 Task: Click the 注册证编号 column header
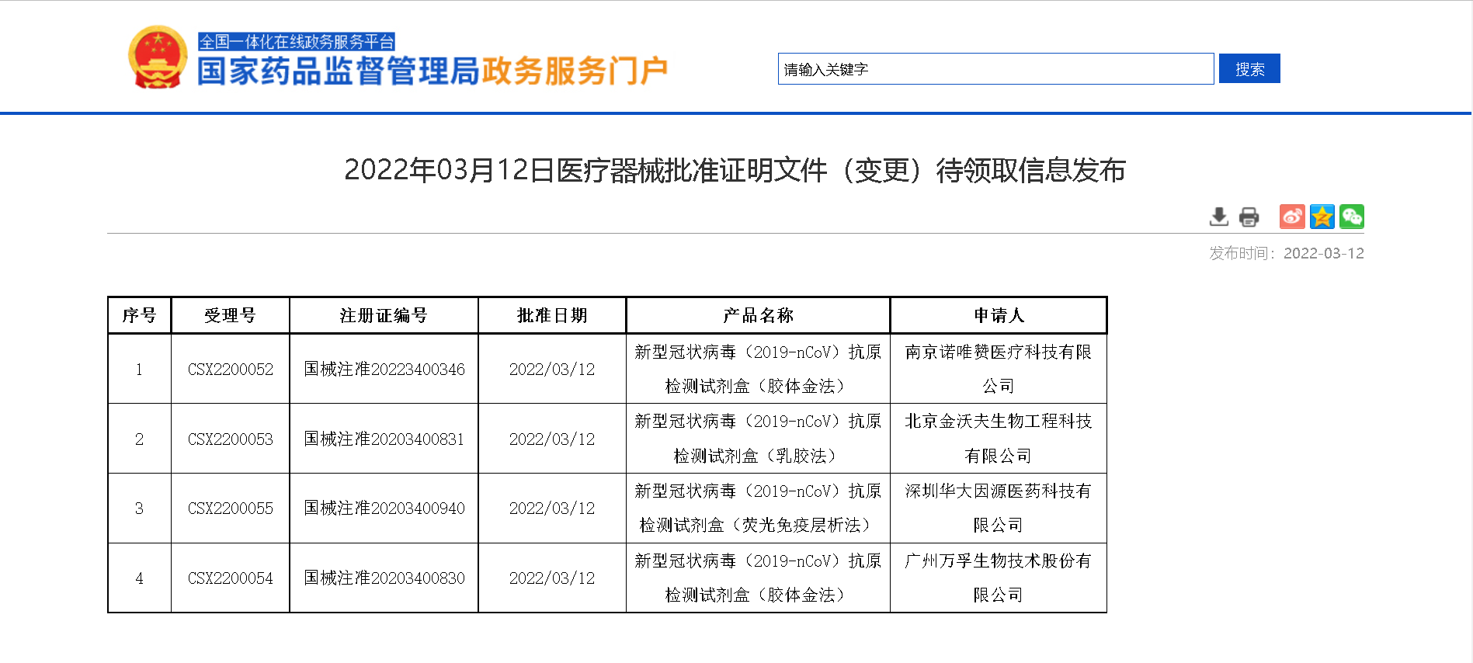384,315
